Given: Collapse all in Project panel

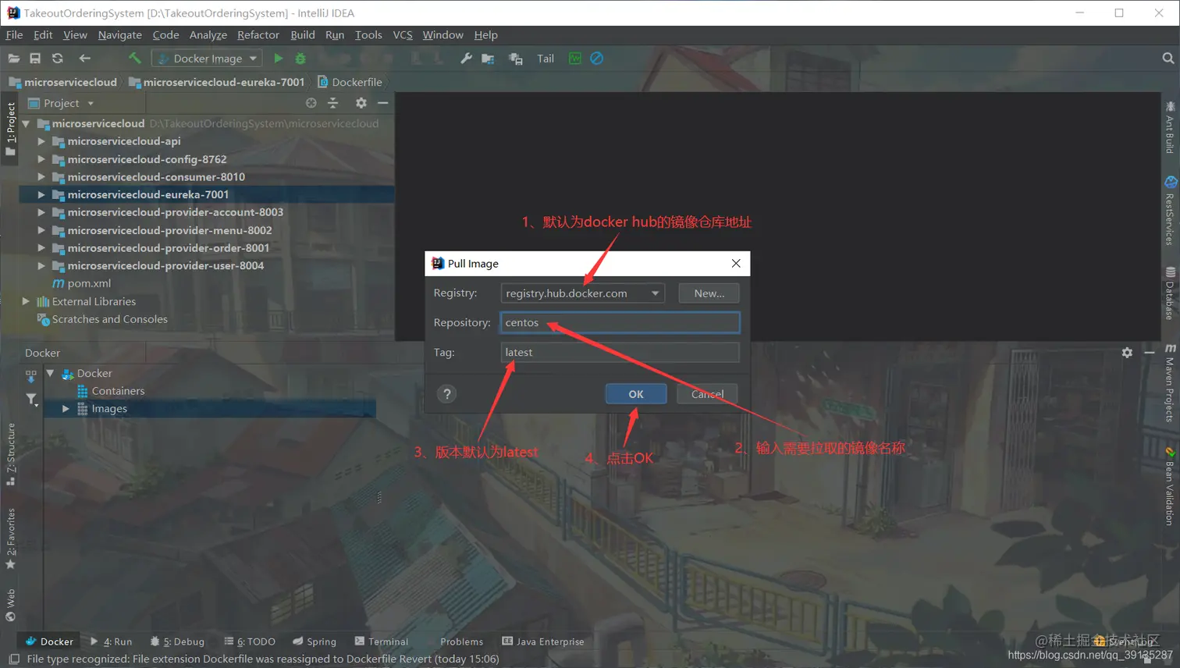Looking at the screenshot, I should (333, 103).
